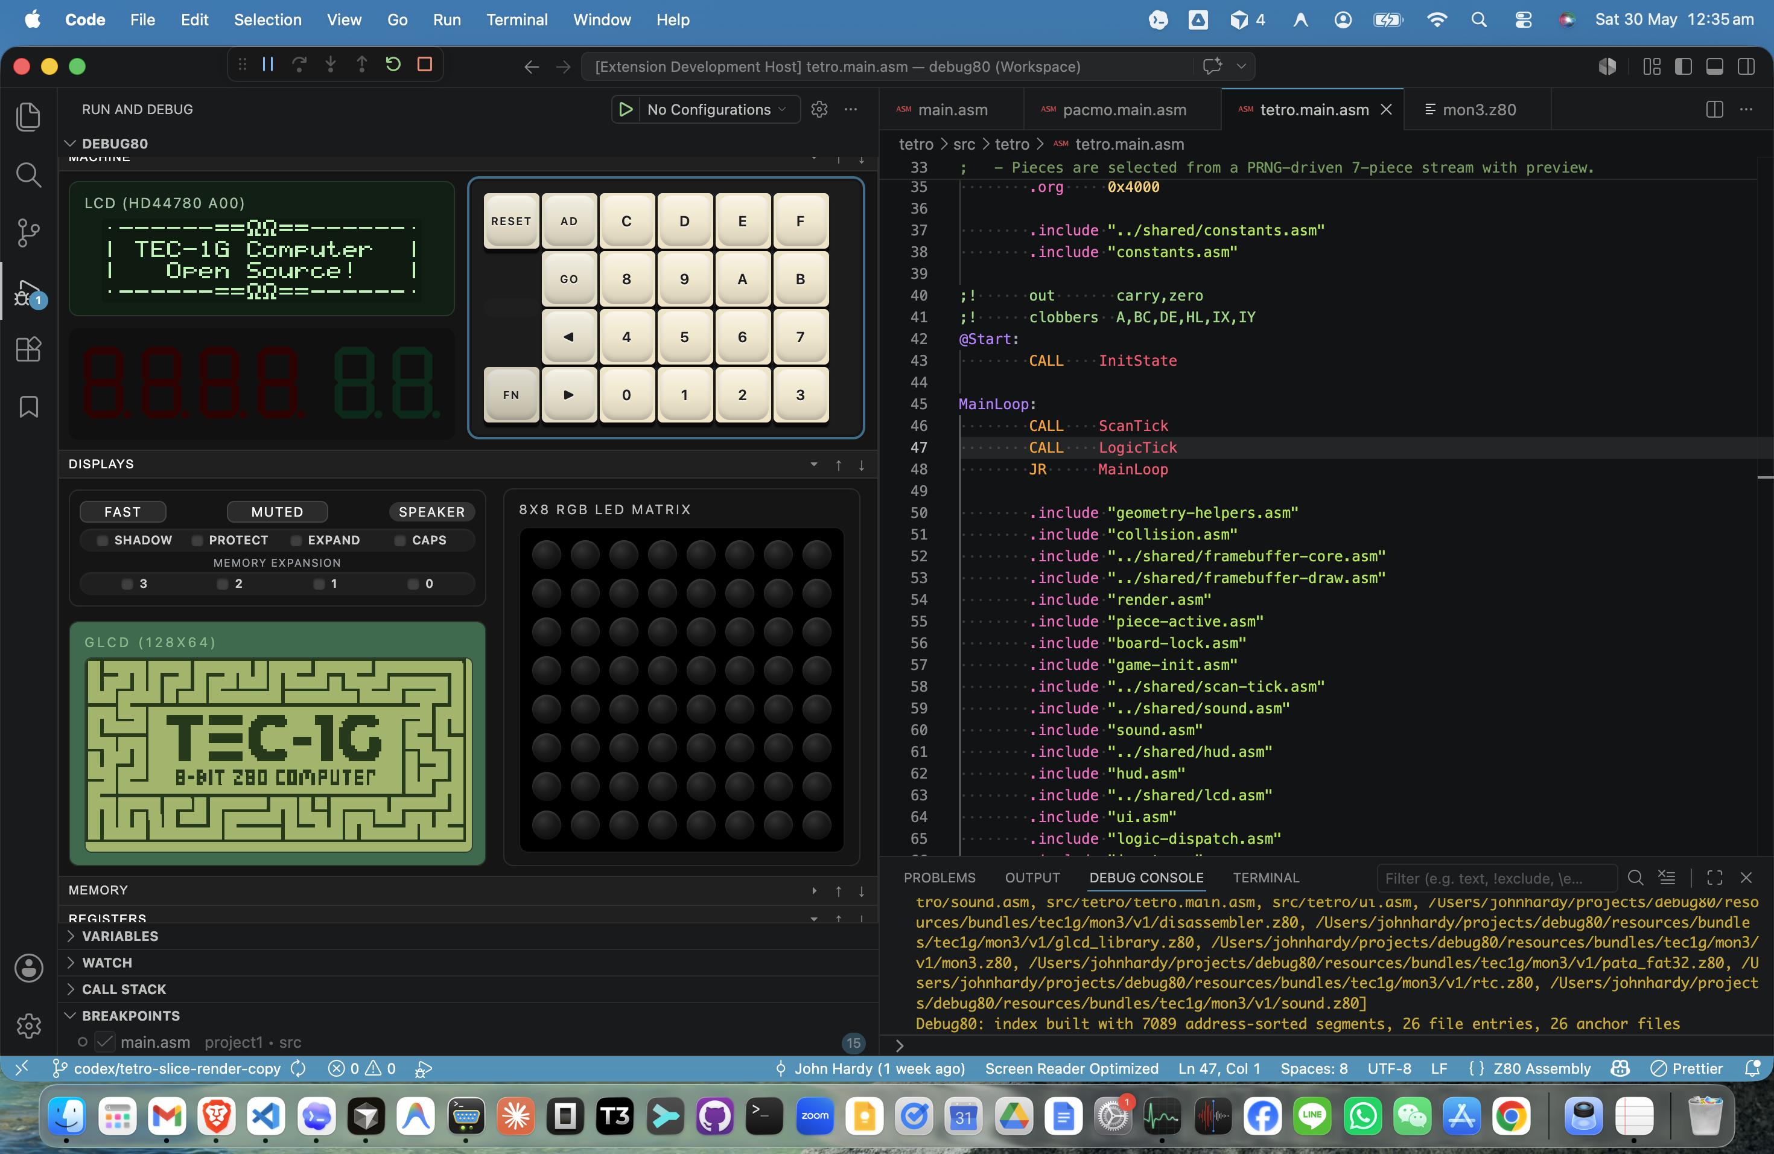Switch to the pacmo.main.asm tab
This screenshot has height=1154, width=1774.
[1122, 110]
